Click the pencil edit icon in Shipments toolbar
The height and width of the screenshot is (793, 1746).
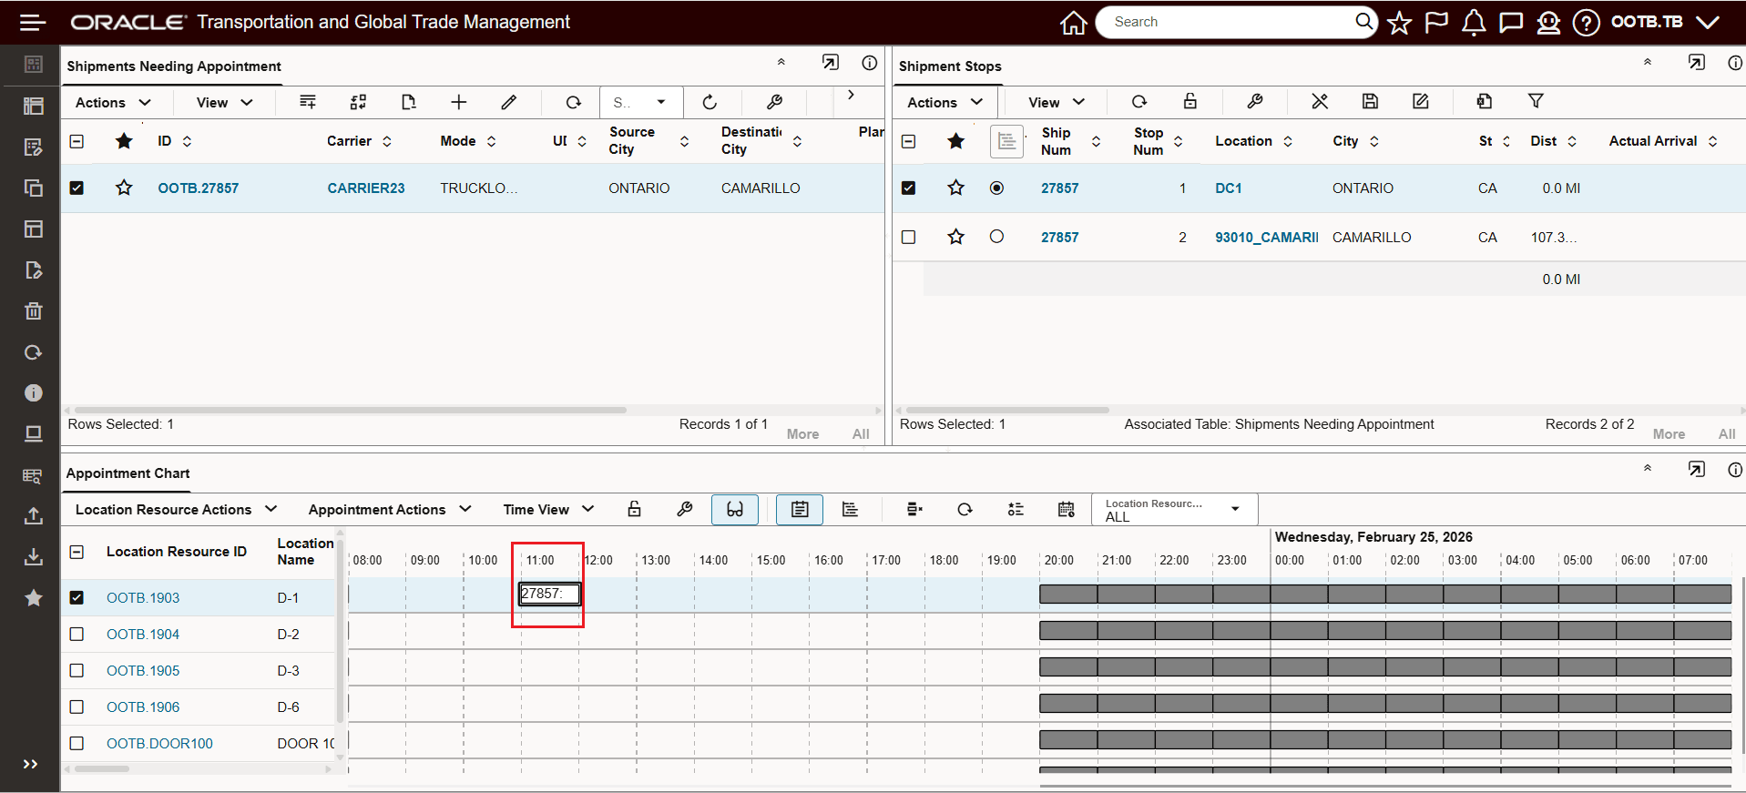pos(509,102)
